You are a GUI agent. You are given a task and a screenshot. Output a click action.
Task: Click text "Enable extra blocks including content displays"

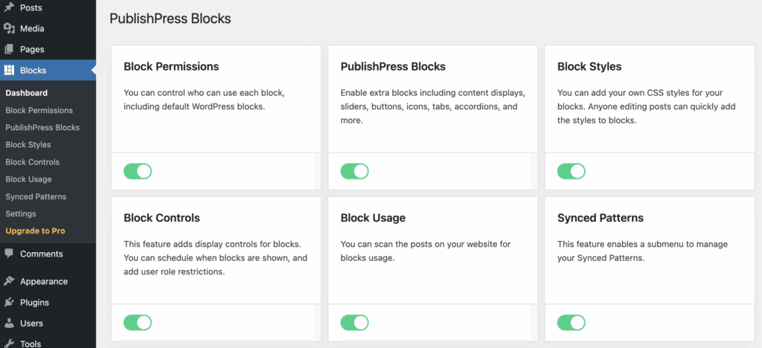[x=432, y=93]
